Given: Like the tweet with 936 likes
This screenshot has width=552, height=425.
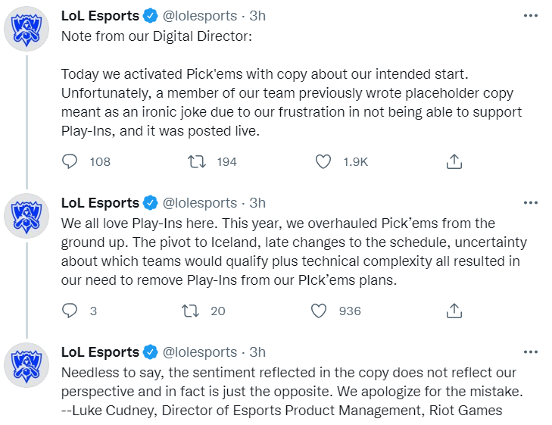Looking at the screenshot, I should [319, 311].
